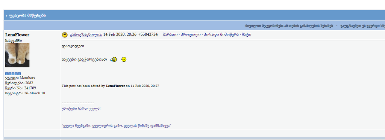Open the ჩატი link in post header
Viewport: 385px width, 140px height.
(x=247, y=35)
